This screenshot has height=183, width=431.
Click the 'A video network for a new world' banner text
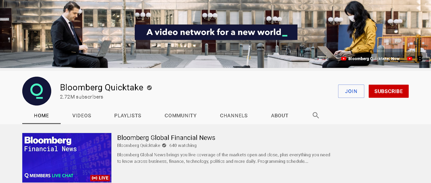click(216, 32)
